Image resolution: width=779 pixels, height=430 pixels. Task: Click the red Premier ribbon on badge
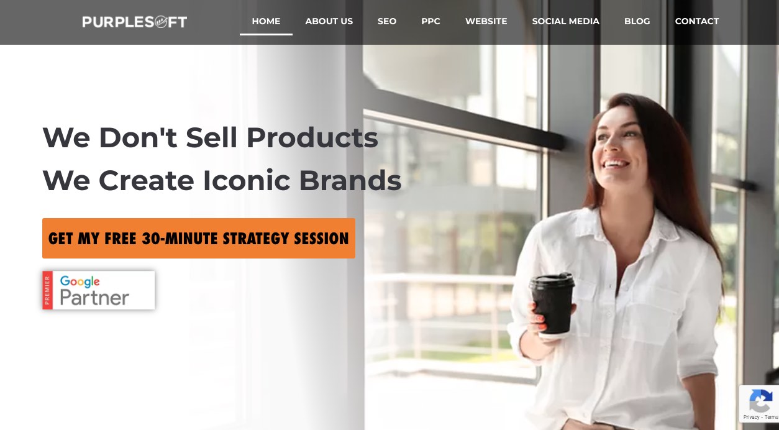point(47,290)
